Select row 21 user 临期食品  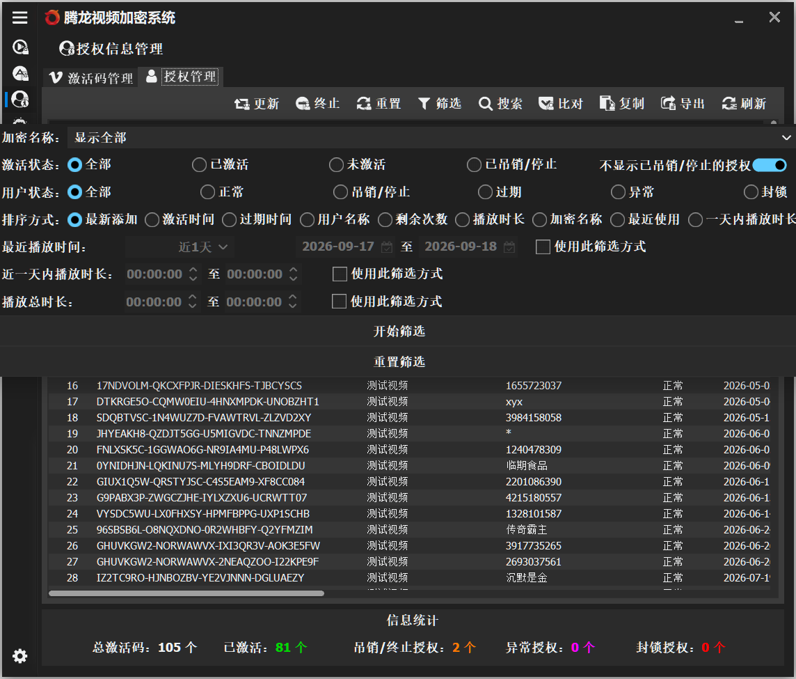pyautogui.click(x=527, y=465)
